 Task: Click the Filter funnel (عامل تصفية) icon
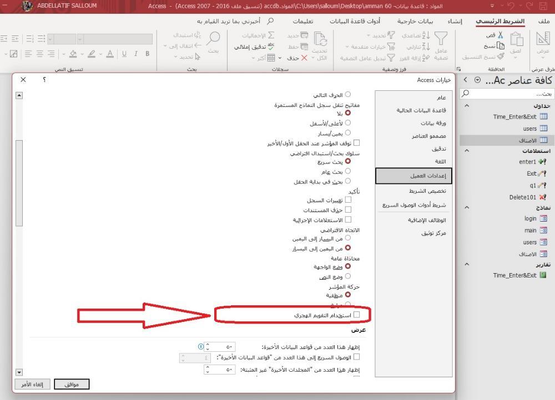[441, 38]
